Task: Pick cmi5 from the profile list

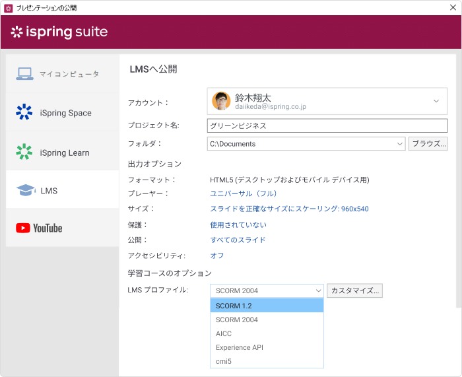Action: [x=267, y=361]
